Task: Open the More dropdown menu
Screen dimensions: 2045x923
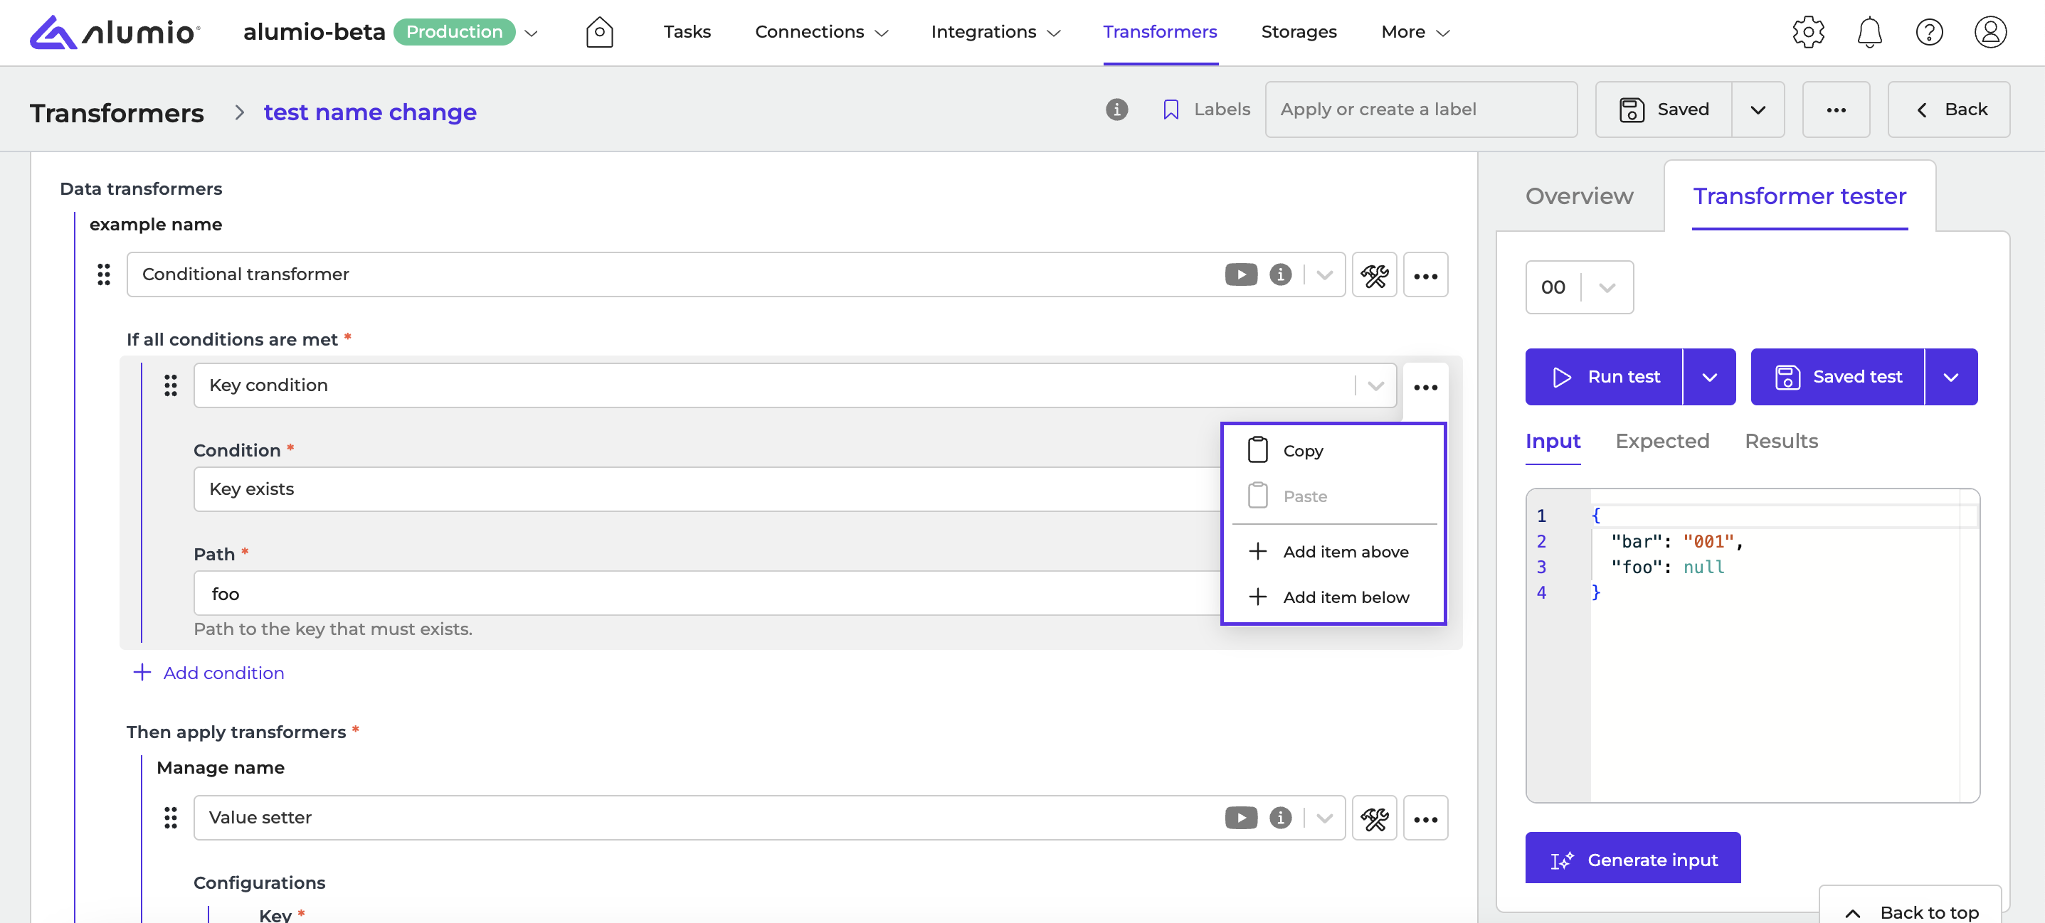Action: (x=1415, y=33)
